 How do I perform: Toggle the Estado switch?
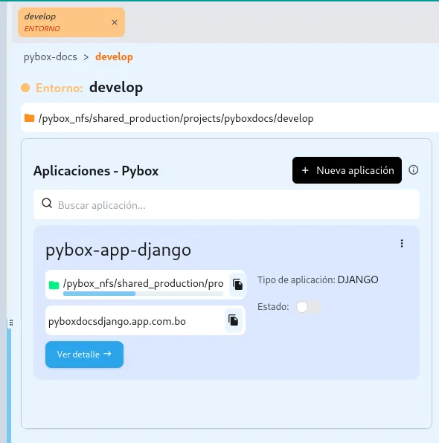(308, 307)
